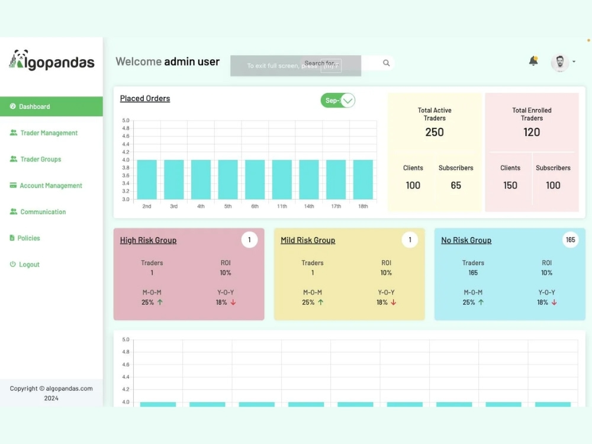The height and width of the screenshot is (444, 592).
Task: Click the 2nd bar in Placed Orders chart
Action: [147, 179]
